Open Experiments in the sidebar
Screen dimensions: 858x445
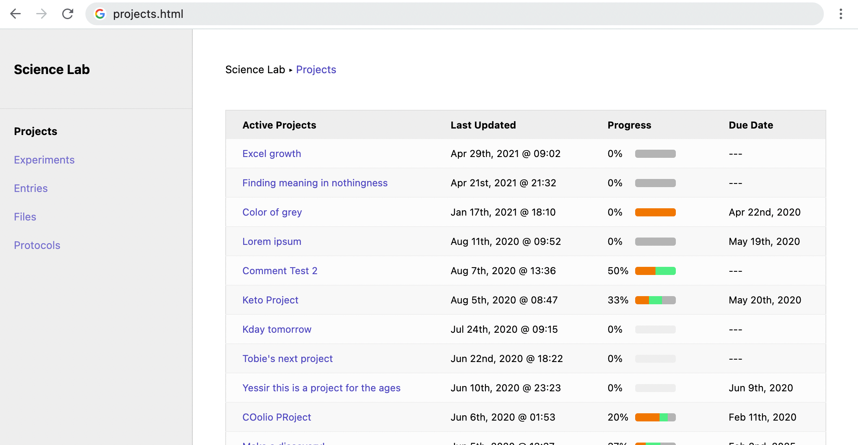click(44, 160)
